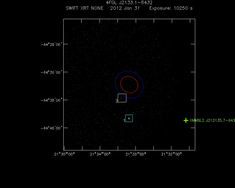Screen dimensions: 235x188
Task: Click the declination label -64°35'00"
Action: [x=51, y=100]
